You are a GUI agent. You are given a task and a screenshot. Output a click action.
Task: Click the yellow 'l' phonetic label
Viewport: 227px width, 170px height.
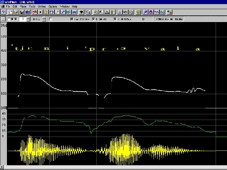pyautogui.click(x=178, y=48)
